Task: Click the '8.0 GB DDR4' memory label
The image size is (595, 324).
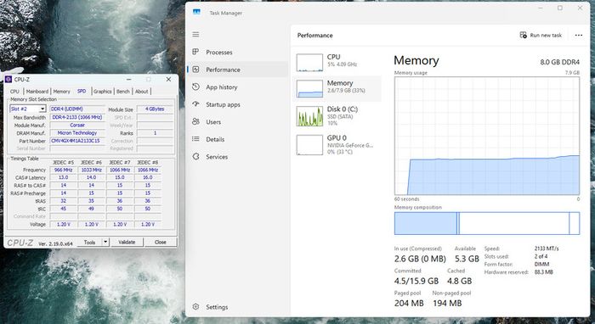Action: pyautogui.click(x=559, y=62)
